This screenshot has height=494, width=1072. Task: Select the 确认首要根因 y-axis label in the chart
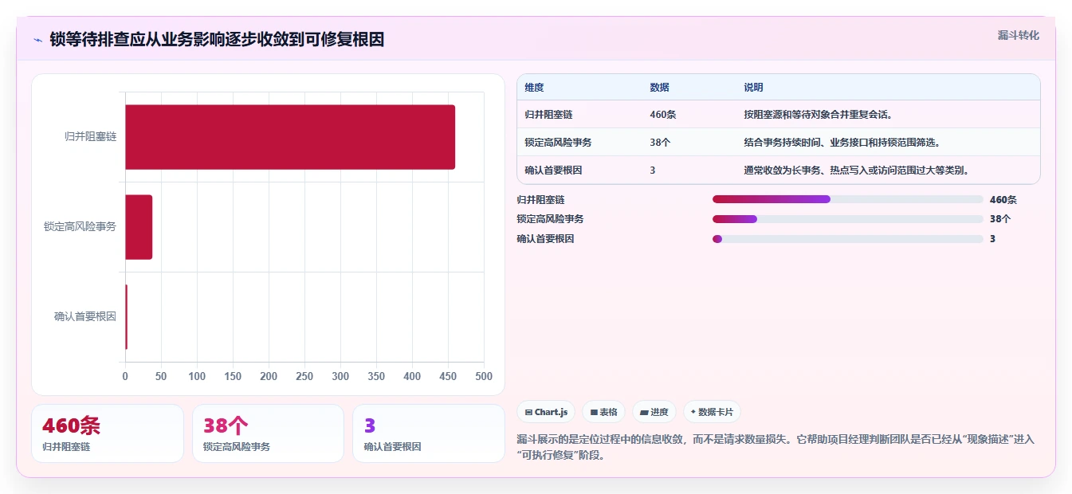tap(85, 317)
